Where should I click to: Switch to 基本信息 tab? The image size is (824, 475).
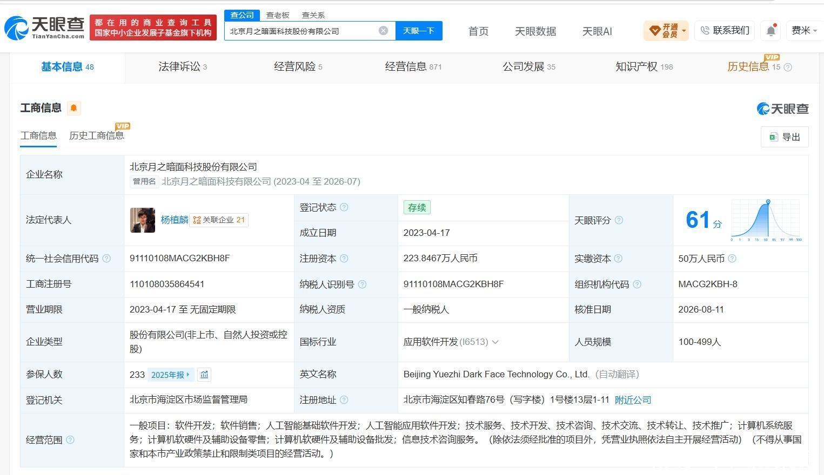click(x=67, y=67)
